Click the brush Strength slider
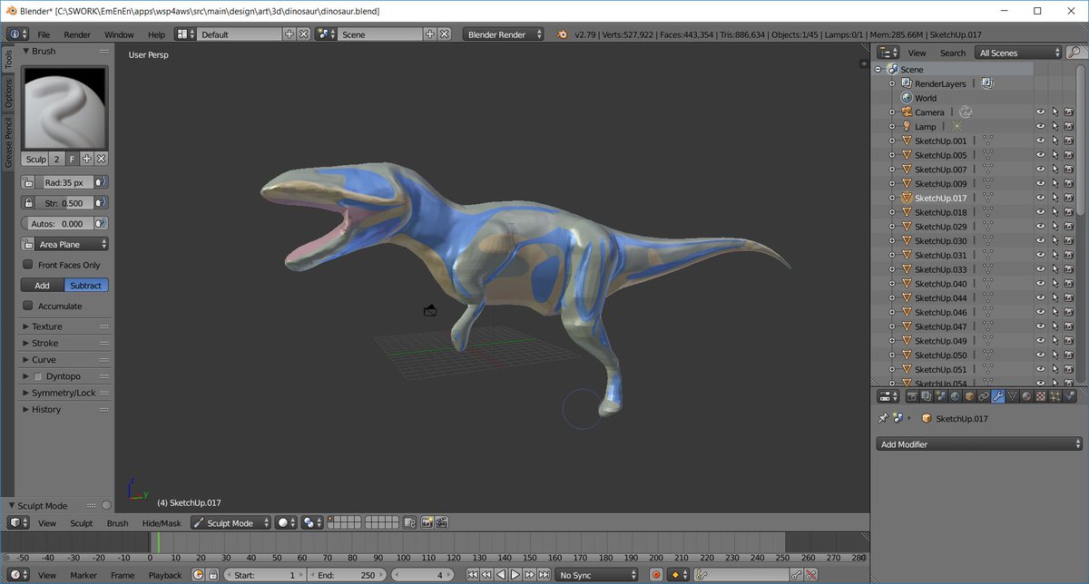Screen dimensions: 1089x584 click(64, 203)
